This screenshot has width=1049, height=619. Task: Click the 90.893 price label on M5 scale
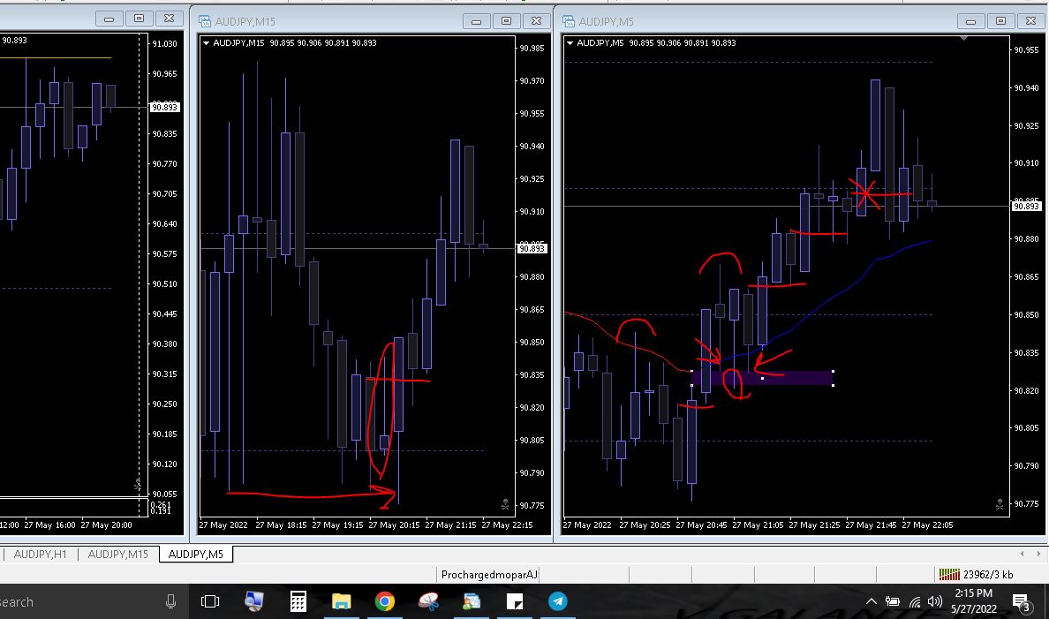coord(1025,206)
